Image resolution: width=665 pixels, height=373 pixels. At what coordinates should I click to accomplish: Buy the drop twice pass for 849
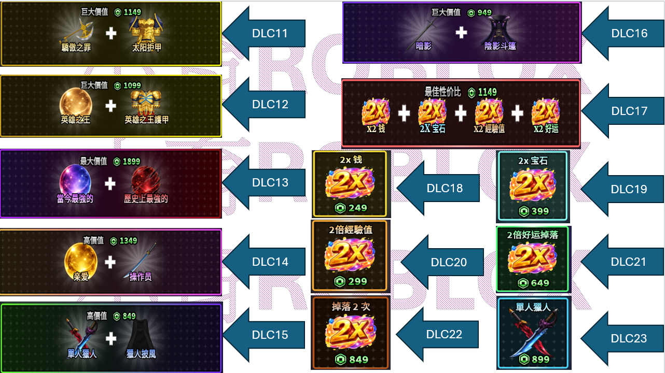[x=350, y=333]
